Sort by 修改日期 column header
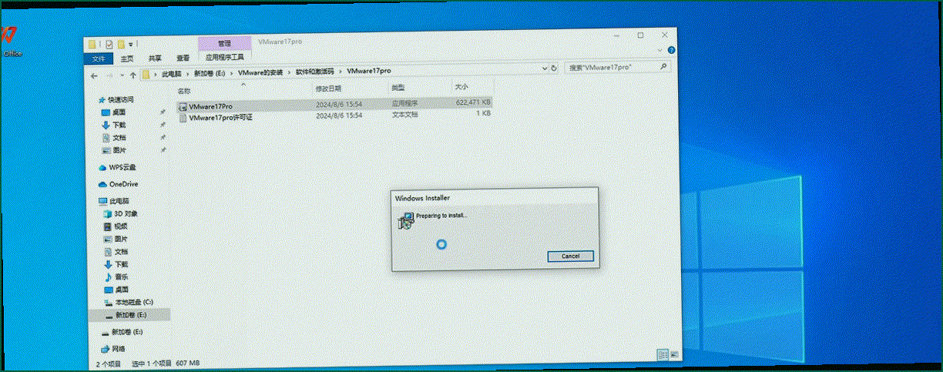 (x=328, y=89)
